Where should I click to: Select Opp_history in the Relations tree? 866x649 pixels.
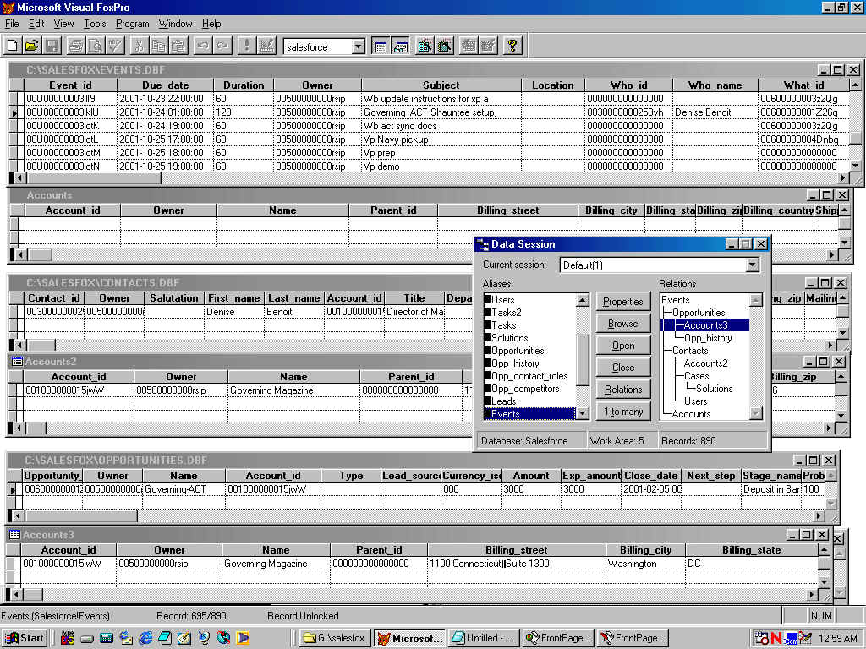coord(708,338)
